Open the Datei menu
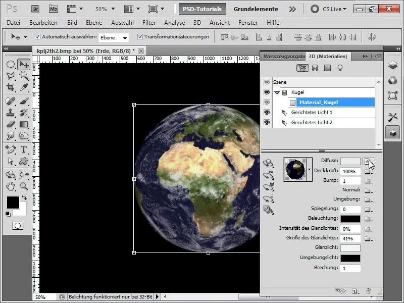The height and width of the screenshot is (303, 404). pyautogui.click(x=14, y=23)
